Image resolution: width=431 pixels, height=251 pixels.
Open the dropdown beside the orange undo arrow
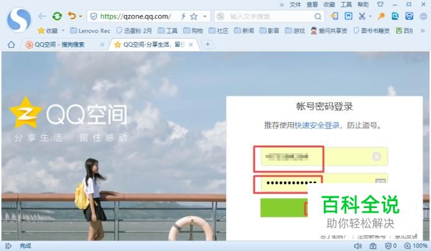click(80, 16)
